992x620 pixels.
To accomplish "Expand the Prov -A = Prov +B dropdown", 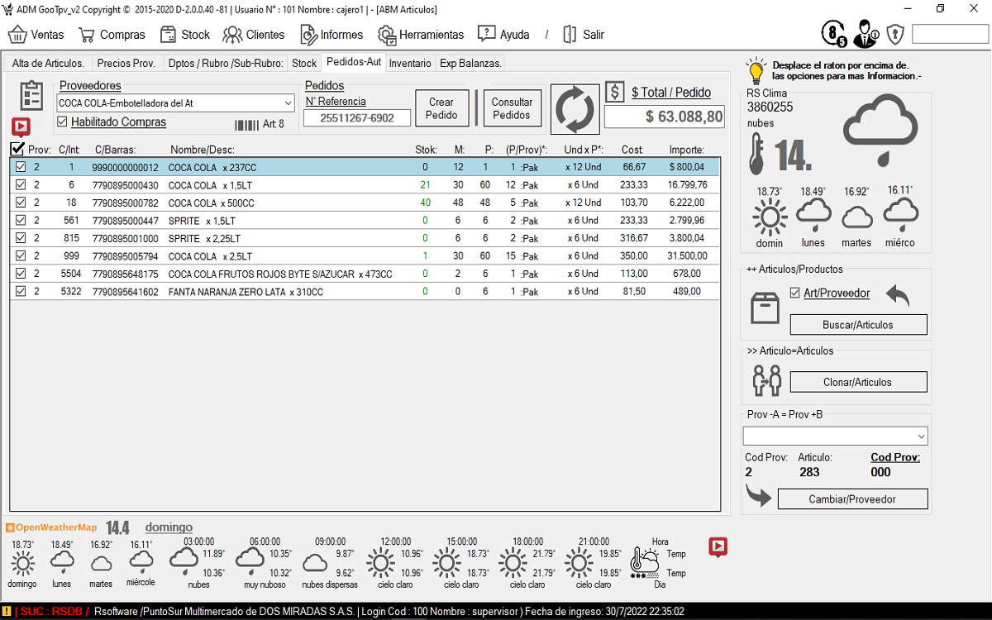I will pyautogui.click(x=921, y=436).
